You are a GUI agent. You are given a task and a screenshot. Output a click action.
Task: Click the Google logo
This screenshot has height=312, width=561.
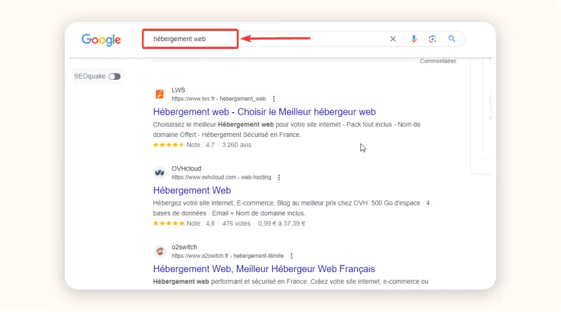(x=101, y=40)
